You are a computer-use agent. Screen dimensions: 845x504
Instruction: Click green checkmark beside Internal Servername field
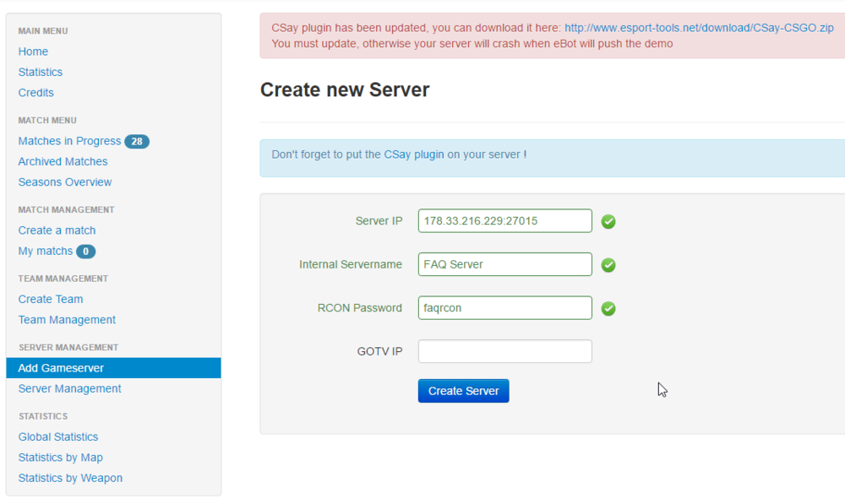coord(608,265)
